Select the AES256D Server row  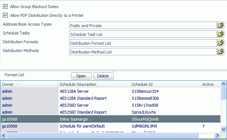tap(111, 105)
